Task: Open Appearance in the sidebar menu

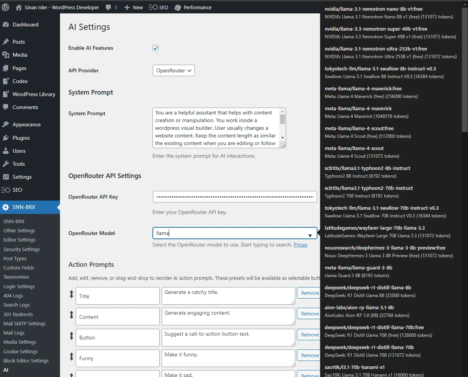Action: tap(26, 124)
